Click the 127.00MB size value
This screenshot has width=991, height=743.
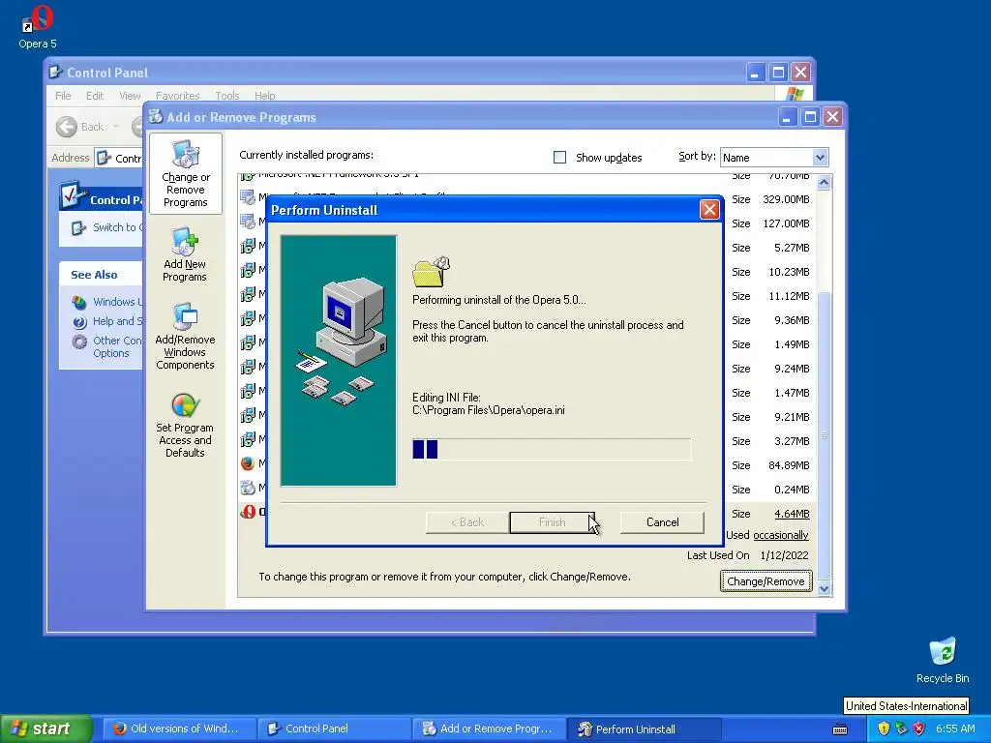pyautogui.click(x=786, y=223)
